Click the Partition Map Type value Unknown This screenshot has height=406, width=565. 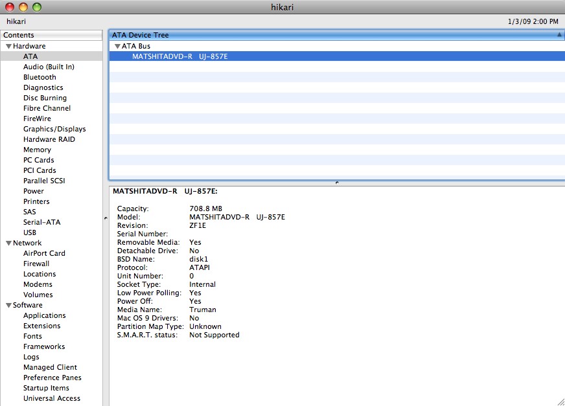point(205,327)
